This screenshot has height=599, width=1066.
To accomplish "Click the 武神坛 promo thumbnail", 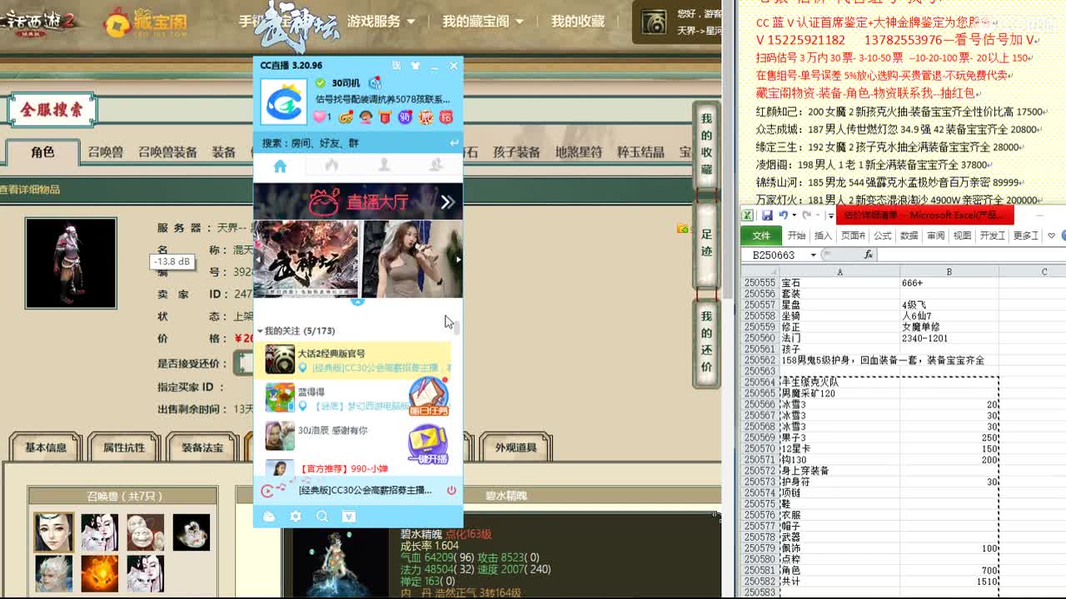I will [x=306, y=259].
